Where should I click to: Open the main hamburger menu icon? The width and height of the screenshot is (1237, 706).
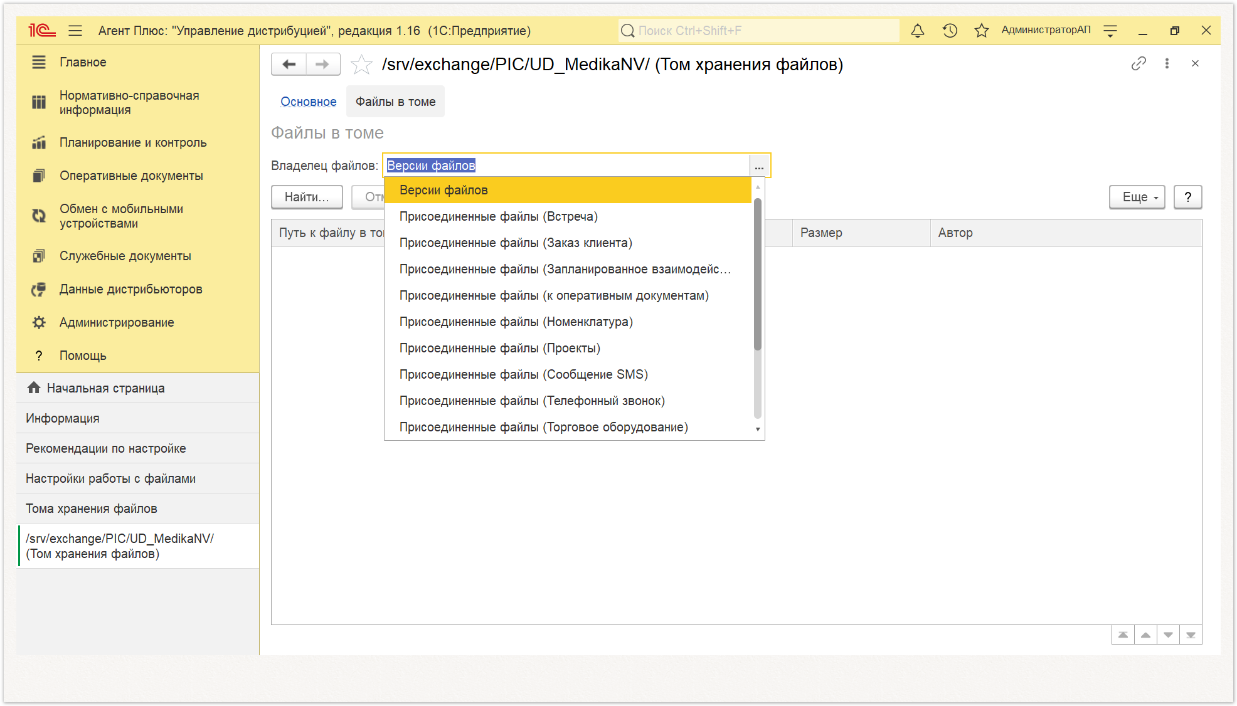coord(75,30)
